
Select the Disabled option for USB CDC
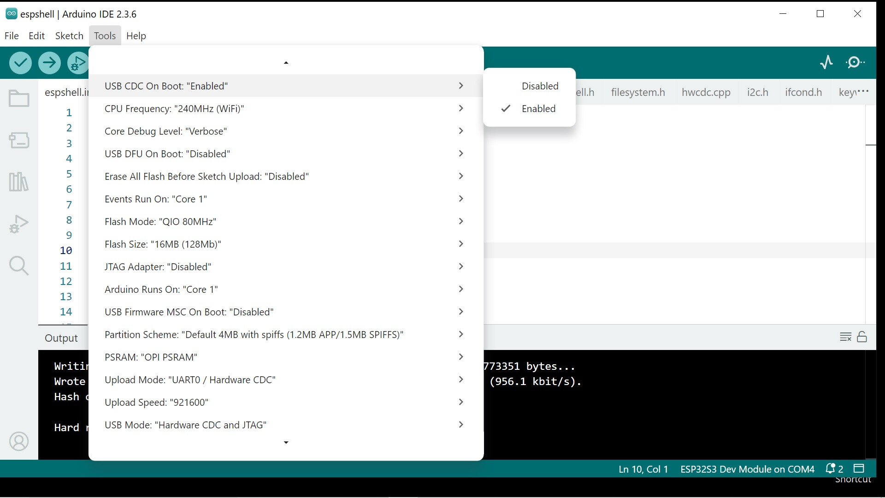540,86
